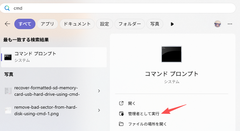Click the file location folder icon
The image size is (240, 131).
121,124
